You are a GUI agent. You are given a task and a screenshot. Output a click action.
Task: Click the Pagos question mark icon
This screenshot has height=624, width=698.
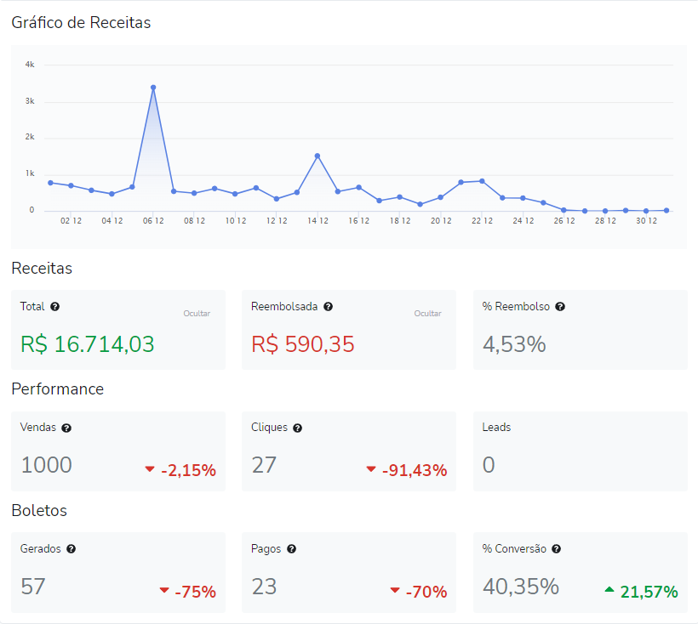[291, 549]
